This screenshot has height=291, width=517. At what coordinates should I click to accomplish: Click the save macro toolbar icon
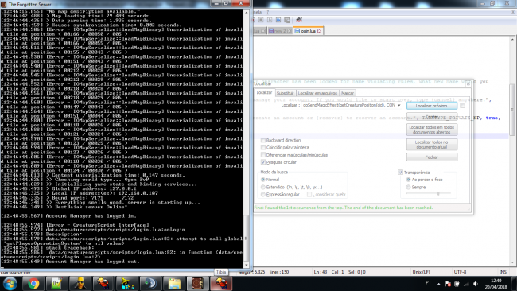[x=287, y=20]
